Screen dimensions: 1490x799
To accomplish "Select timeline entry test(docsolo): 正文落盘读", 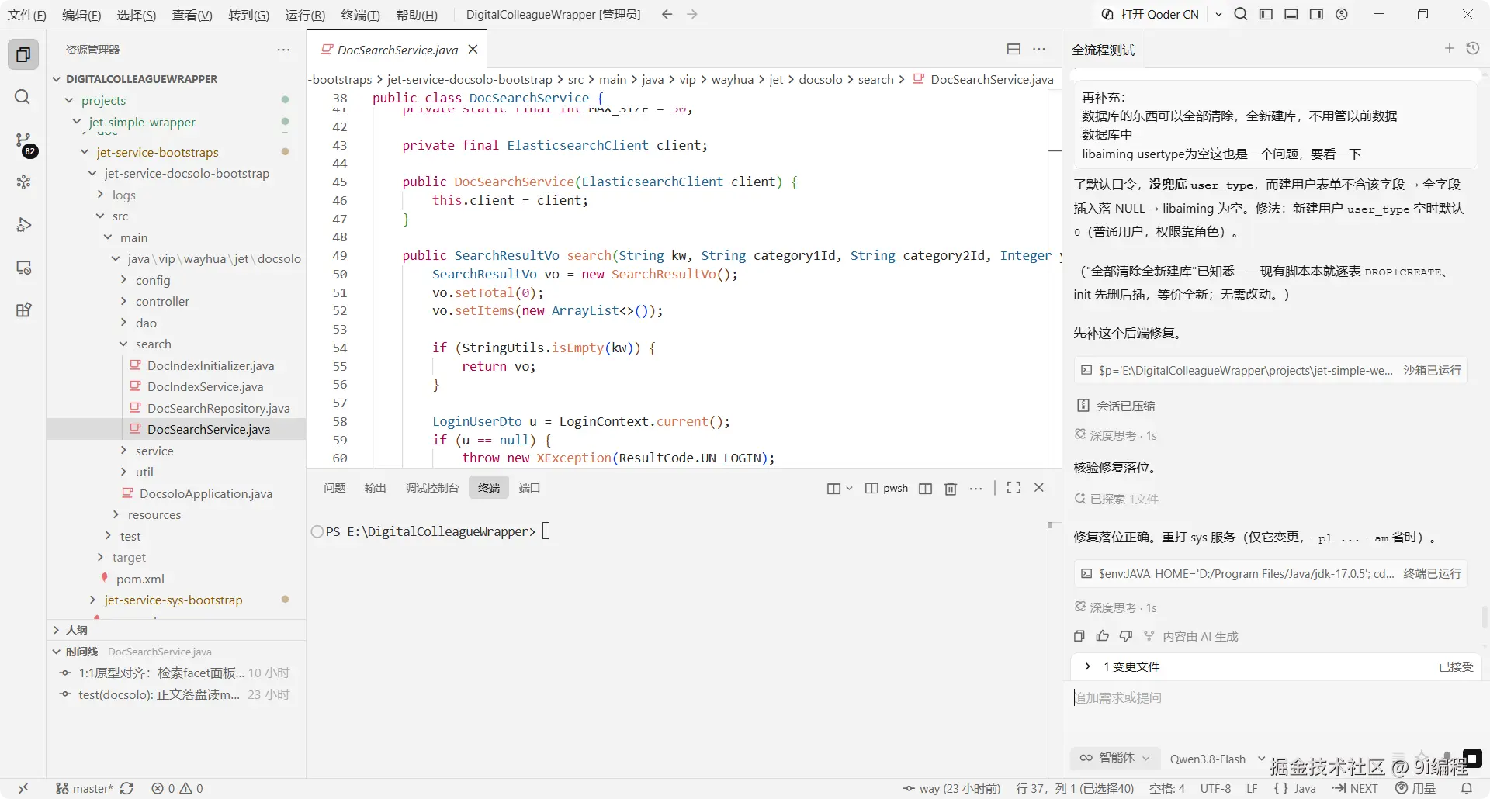I will coord(176,694).
